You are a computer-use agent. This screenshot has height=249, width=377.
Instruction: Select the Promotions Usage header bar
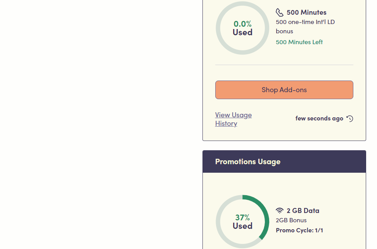(x=284, y=161)
